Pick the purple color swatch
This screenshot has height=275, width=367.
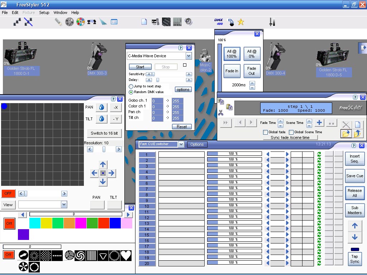[x=23, y=234]
